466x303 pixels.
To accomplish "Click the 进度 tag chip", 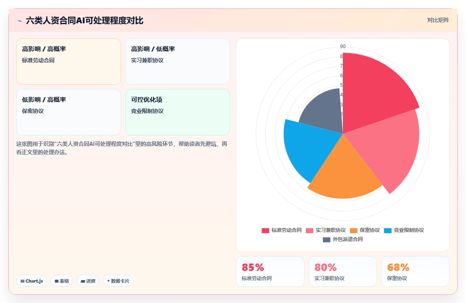I will point(88,281).
